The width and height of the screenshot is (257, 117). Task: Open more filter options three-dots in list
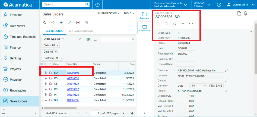[96, 40]
